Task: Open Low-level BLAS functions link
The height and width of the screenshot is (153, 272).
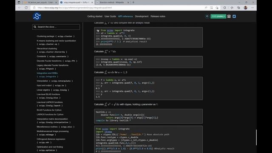Action: 48,96
